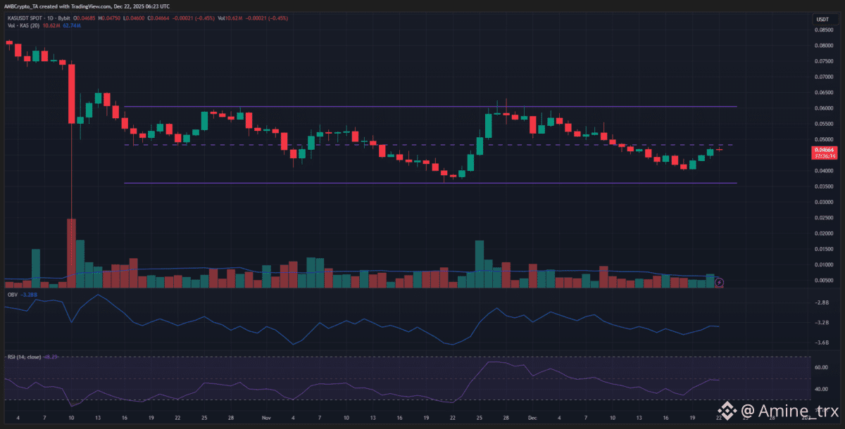Click the tallest red volume bar
Screen dimensions: 845x429
click(71, 254)
